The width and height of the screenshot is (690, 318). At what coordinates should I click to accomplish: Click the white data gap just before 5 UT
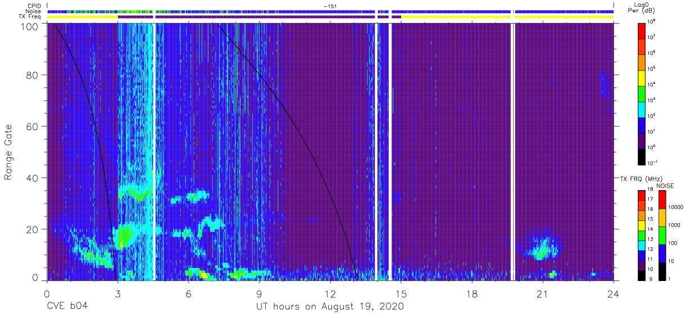[x=154, y=151]
